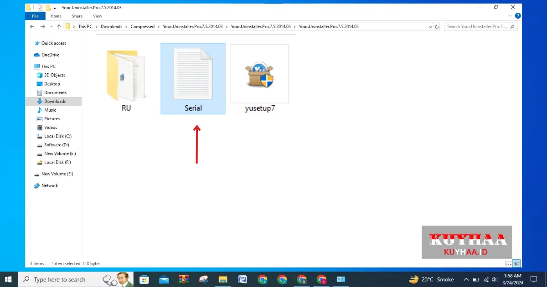Open File Explorer taskbar icon
Image resolution: width=547 pixels, height=287 pixels.
click(x=223, y=279)
